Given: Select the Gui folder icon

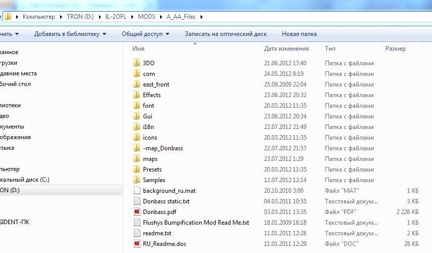Looking at the screenshot, I should [136, 116].
